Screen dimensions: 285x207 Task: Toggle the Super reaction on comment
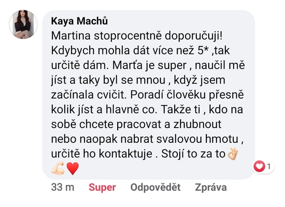point(102,187)
